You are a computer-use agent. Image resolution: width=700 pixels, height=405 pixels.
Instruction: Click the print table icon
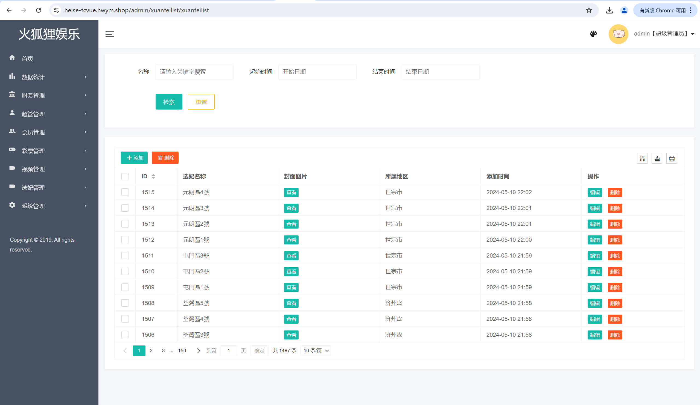pos(672,158)
